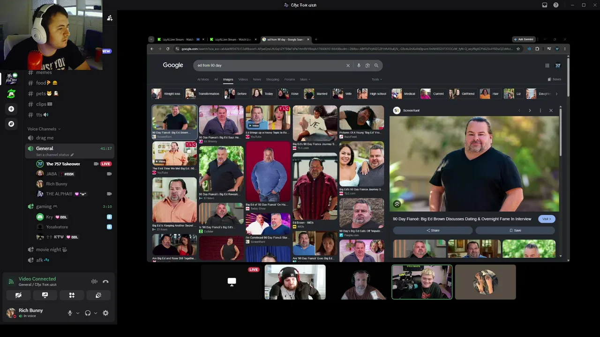Open three-dot menu in image preview

(x=540, y=110)
